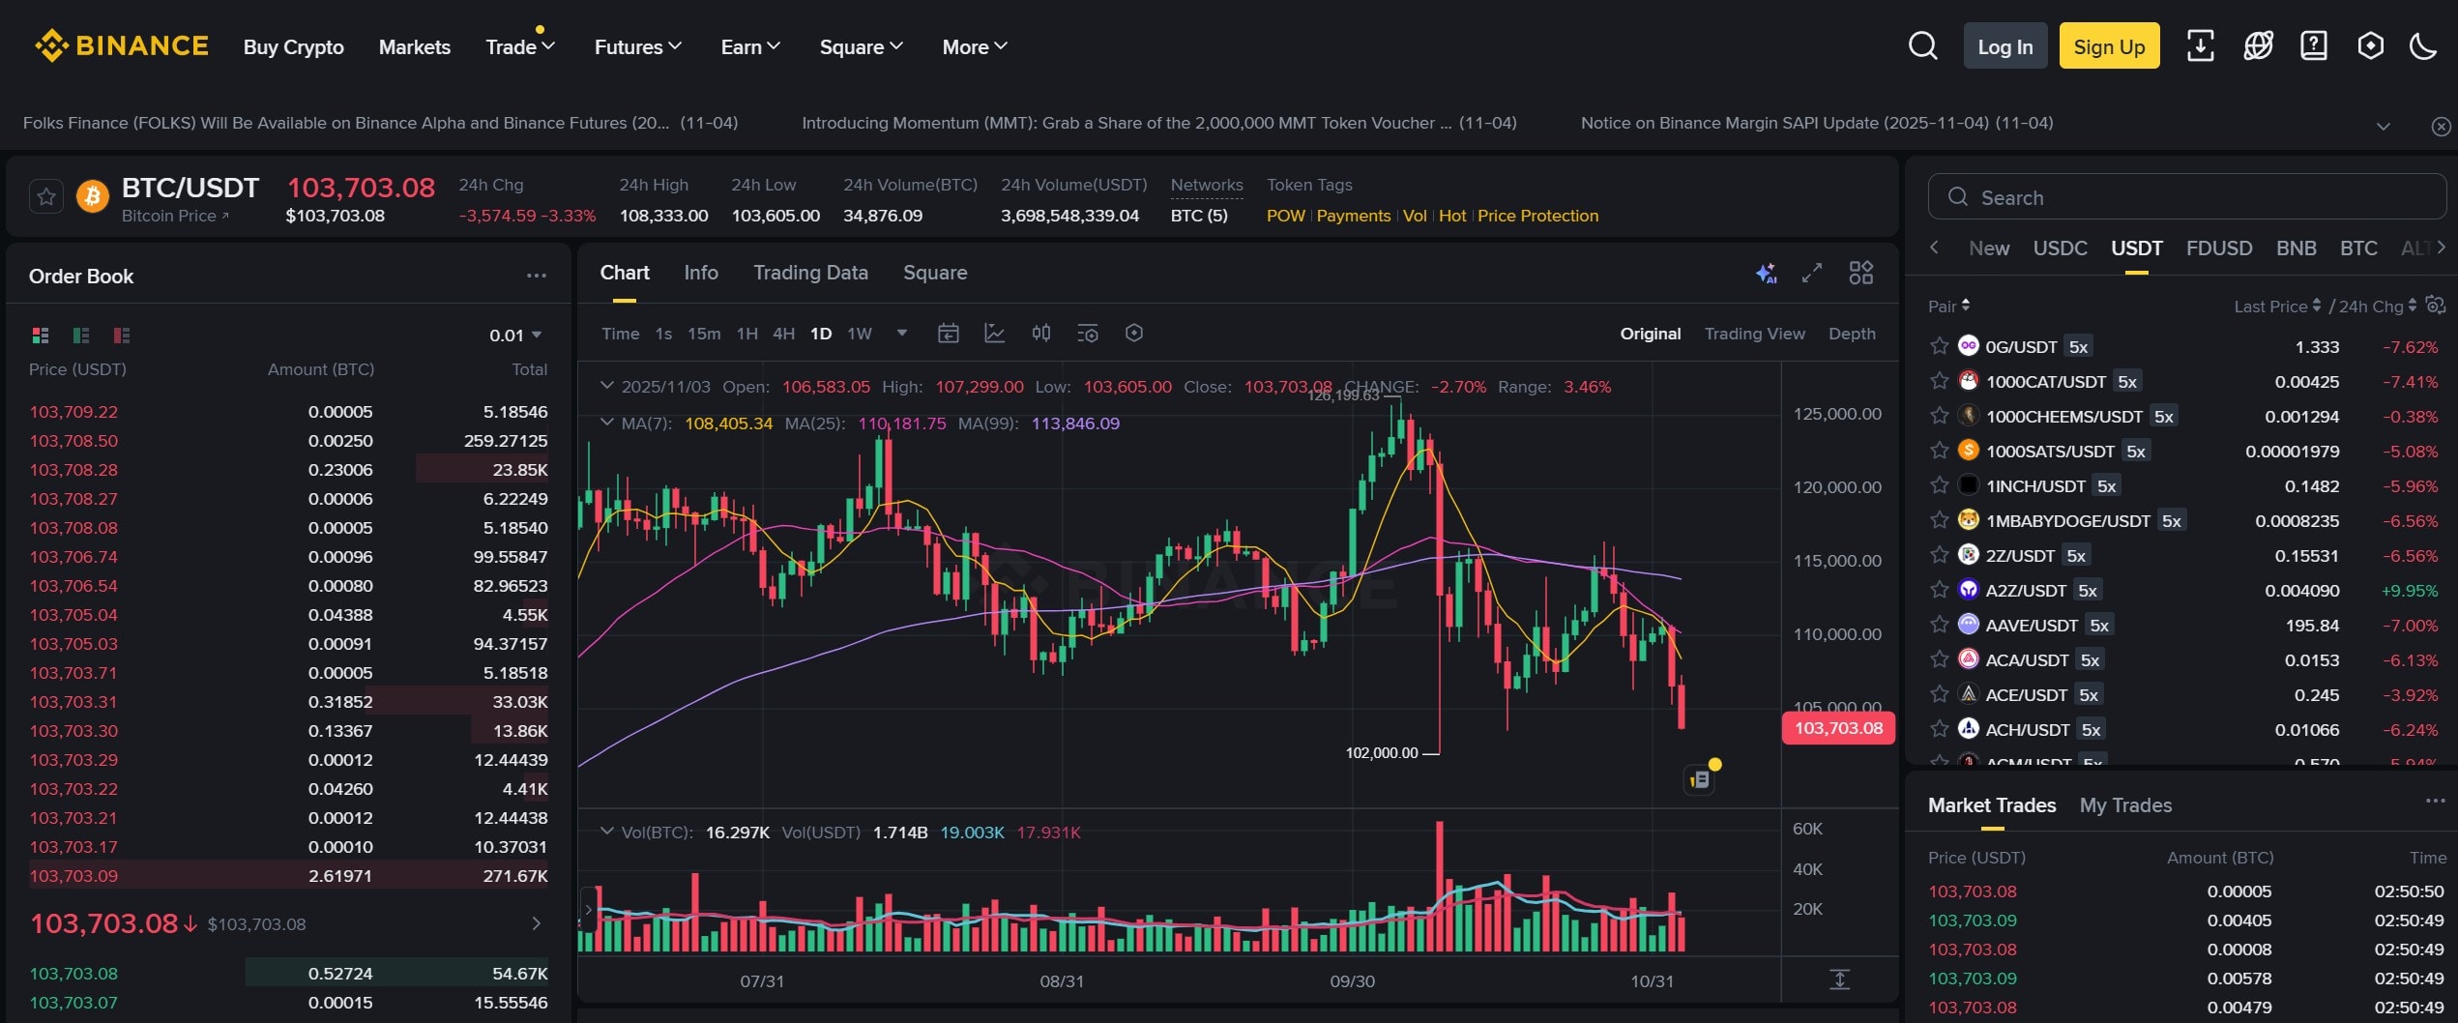Switch to the Trading Data tab
Image resolution: width=2458 pixels, height=1023 pixels.
point(810,273)
